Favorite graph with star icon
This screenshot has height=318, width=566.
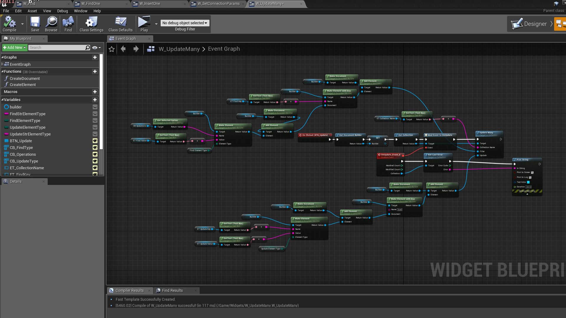pos(111,49)
